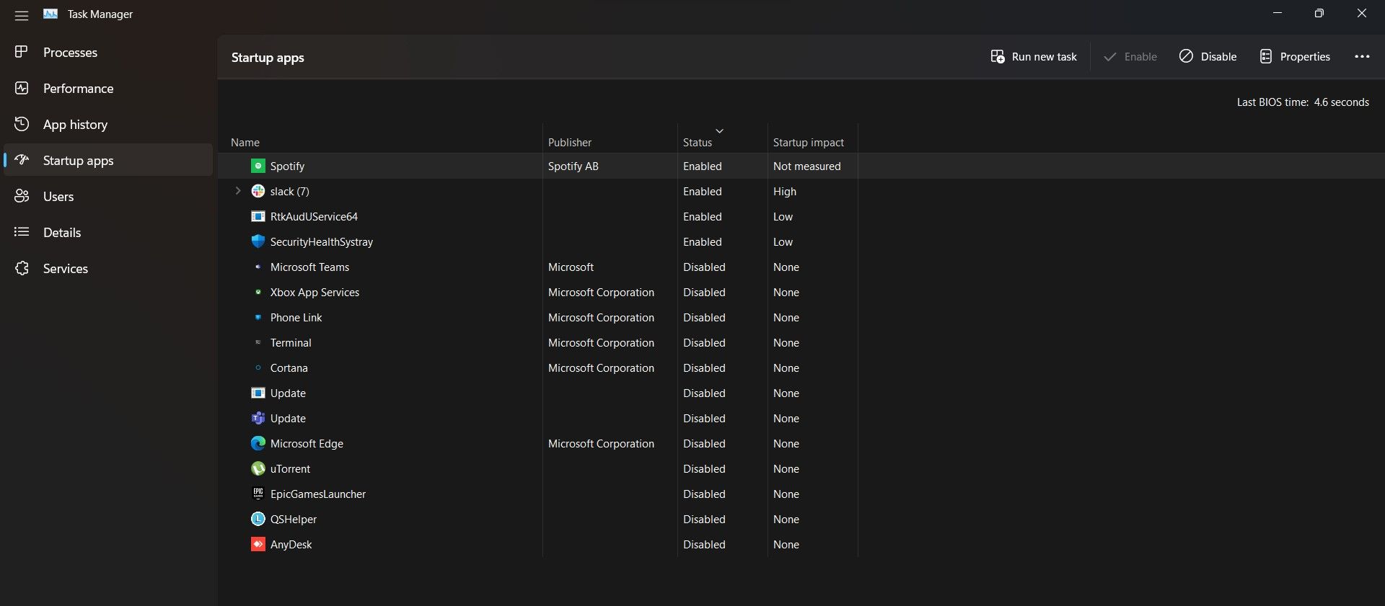The image size is (1385, 606).
Task: Click Spotify AB publisher cell
Action: pyautogui.click(x=573, y=166)
